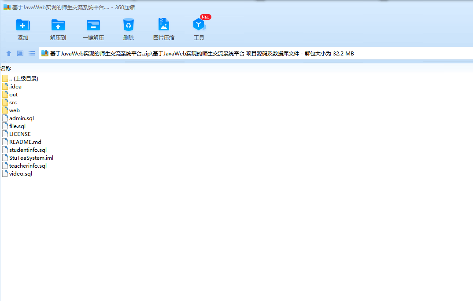Select the .. (上级目录) parent folder row
Viewport: 473px width, 301px height.
pos(20,79)
